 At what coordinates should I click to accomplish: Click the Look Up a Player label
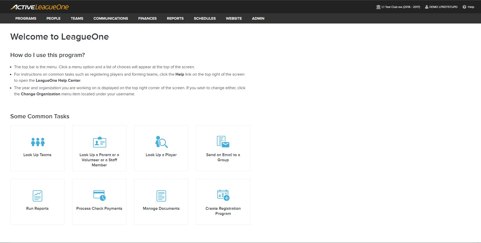click(161, 155)
